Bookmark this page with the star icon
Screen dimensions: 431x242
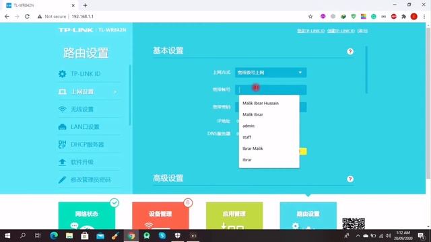[310, 16]
